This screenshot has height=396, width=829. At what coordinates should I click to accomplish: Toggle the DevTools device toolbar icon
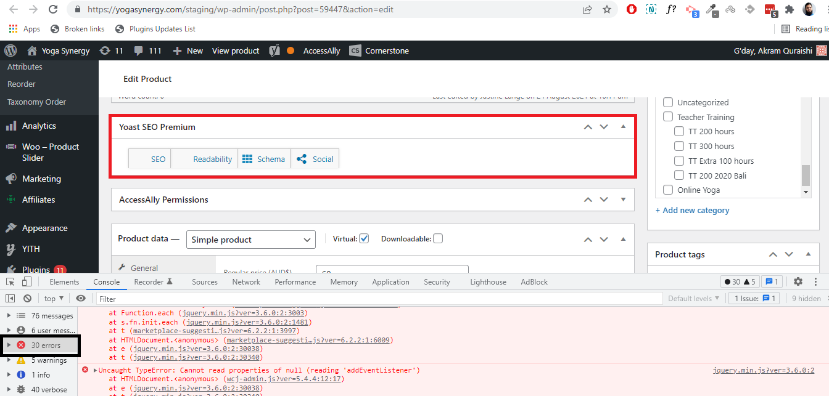(27, 281)
